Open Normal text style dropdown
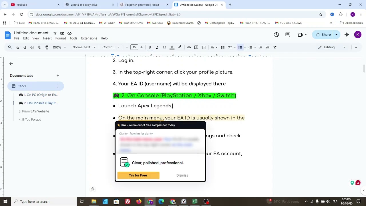This screenshot has width=366, height=206. click(x=84, y=47)
